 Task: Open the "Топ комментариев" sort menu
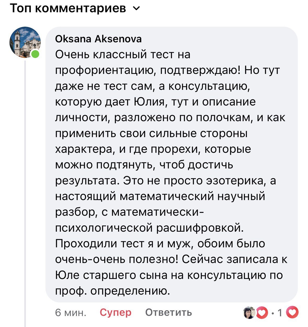coord(68,9)
